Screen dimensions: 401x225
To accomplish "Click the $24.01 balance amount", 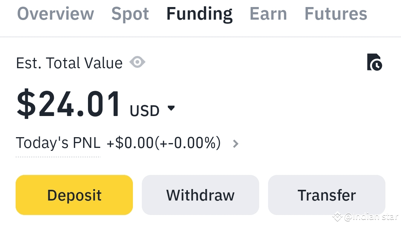I will point(69,104).
